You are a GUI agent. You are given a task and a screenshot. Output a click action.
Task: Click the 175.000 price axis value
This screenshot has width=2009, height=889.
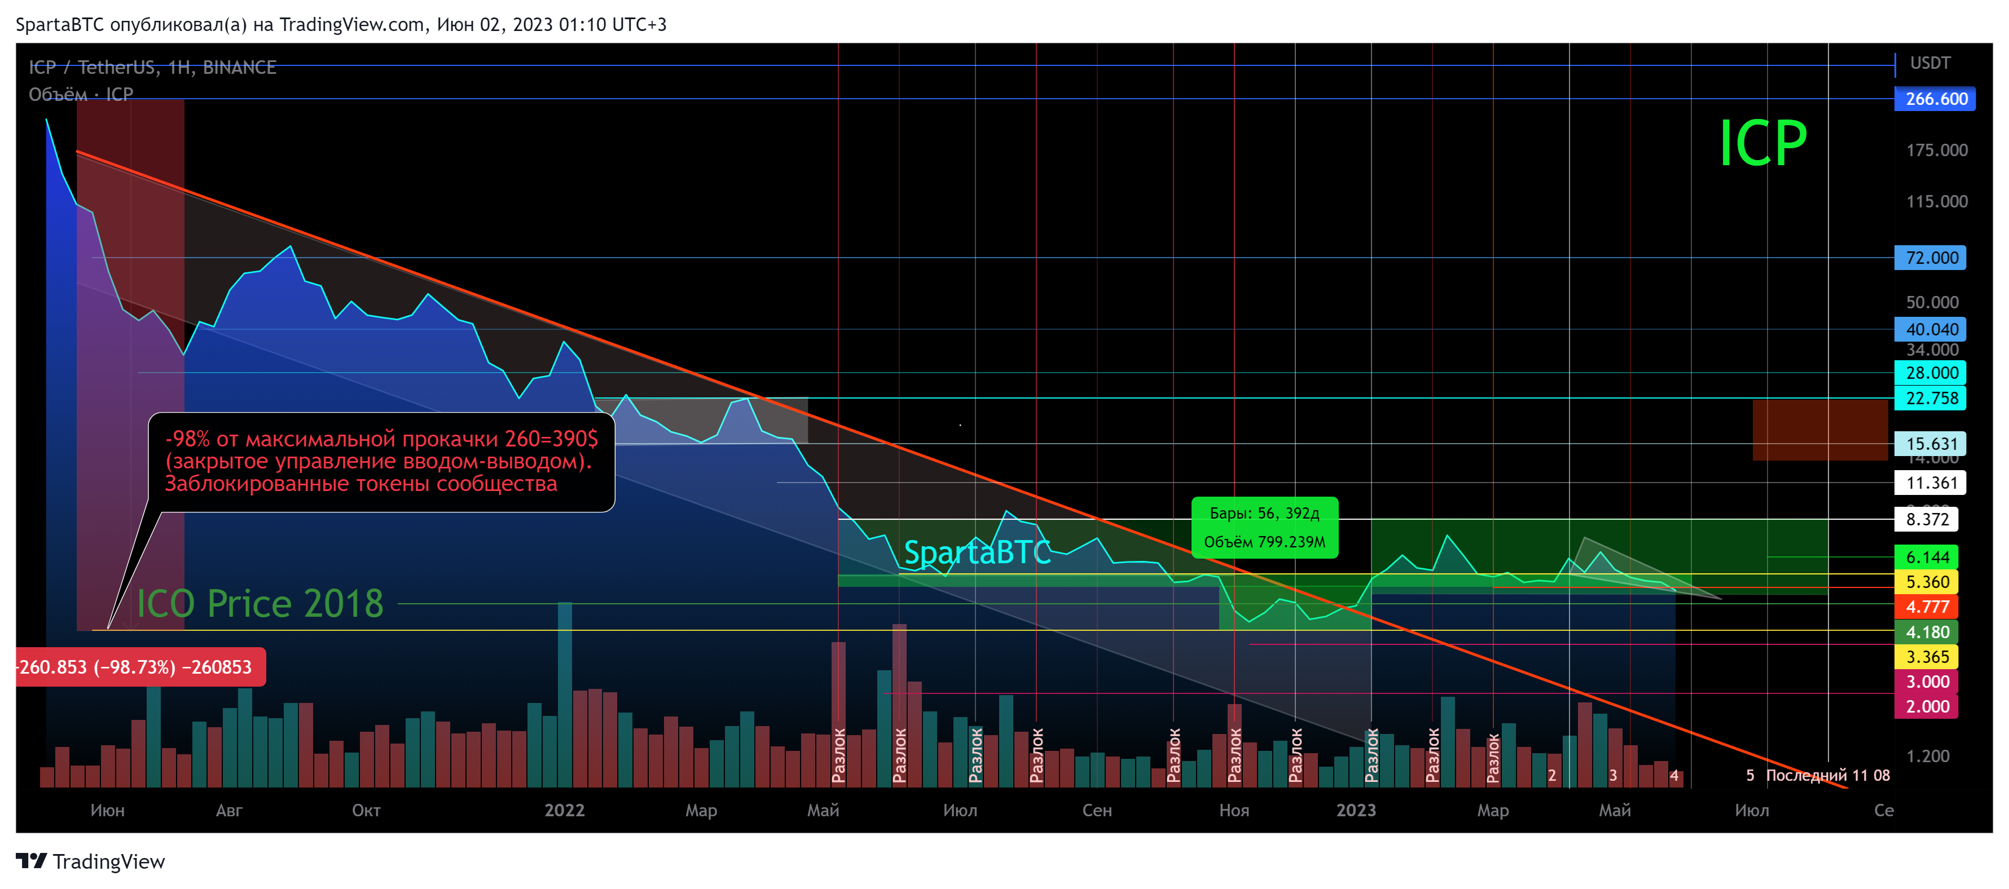1936,149
